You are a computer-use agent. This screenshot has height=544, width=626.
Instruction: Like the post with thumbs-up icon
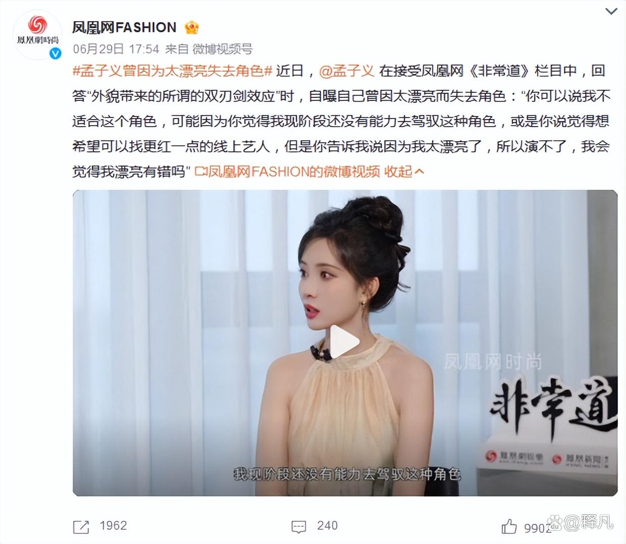click(x=509, y=527)
